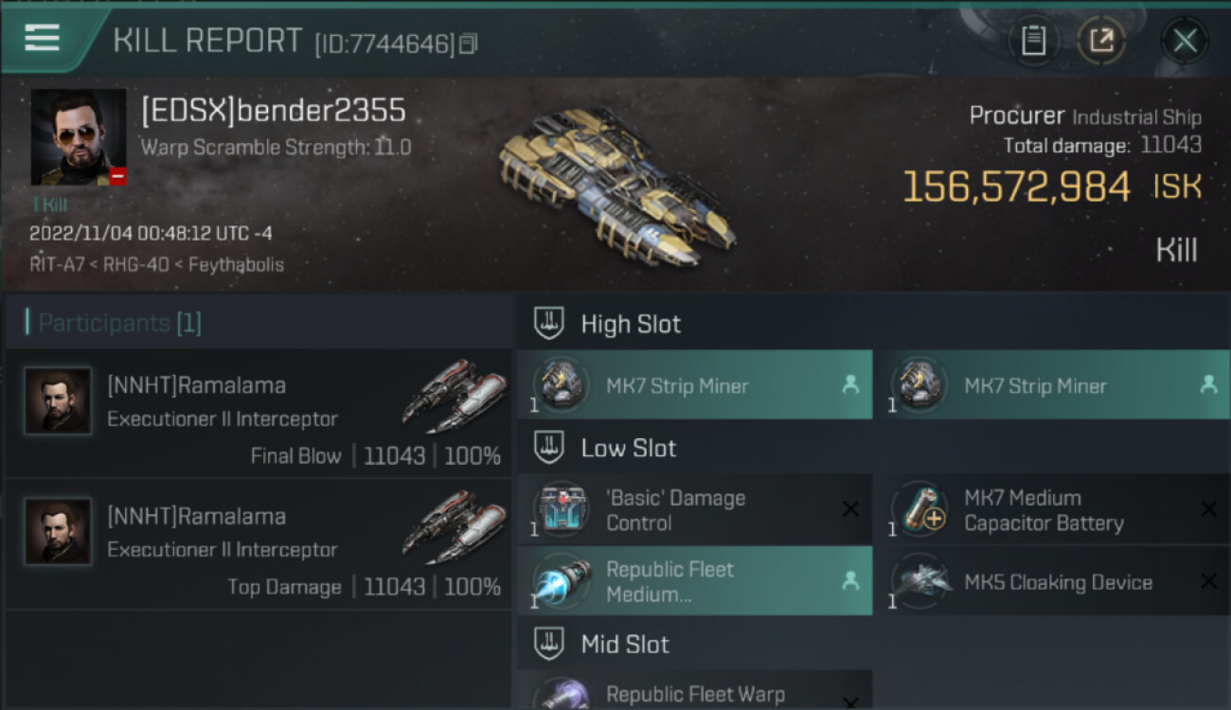Select the MK7 Medium Capacitor Battery

(1053, 510)
